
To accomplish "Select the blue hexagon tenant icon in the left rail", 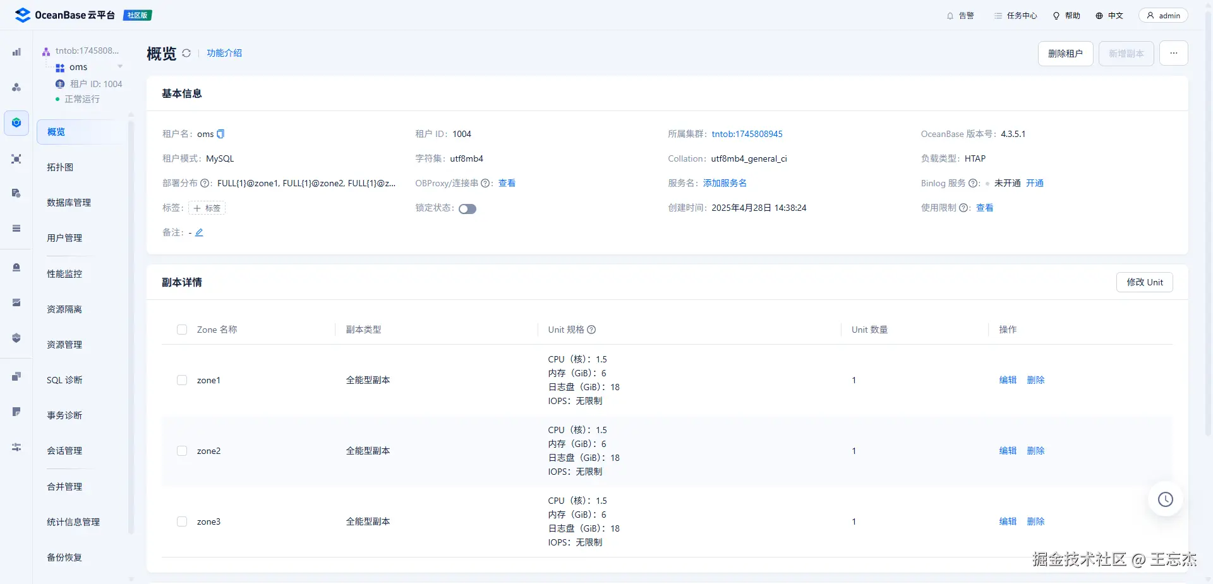I will [16, 122].
